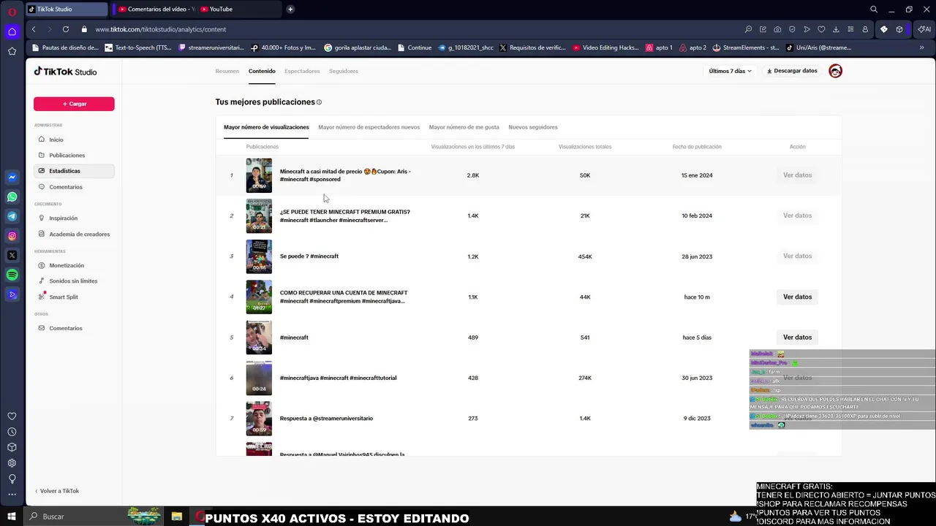Switch to the YouTube browser tab

tap(239, 9)
